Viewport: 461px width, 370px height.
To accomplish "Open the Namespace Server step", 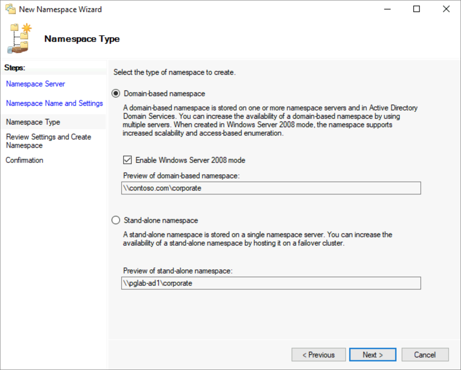I will 35,84.
